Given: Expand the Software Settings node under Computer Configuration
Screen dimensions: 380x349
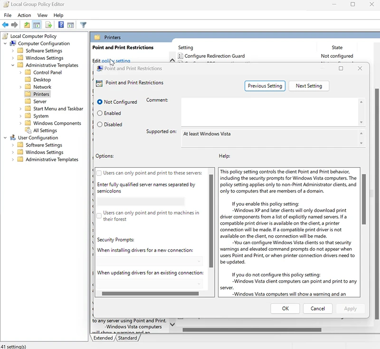Looking at the screenshot, I should pyautogui.click(x=13, y=50).
